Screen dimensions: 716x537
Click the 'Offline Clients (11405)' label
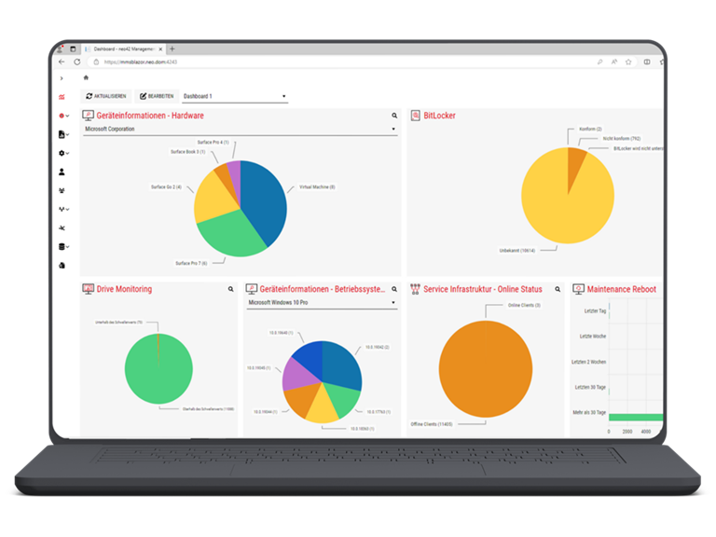[432, 424]
